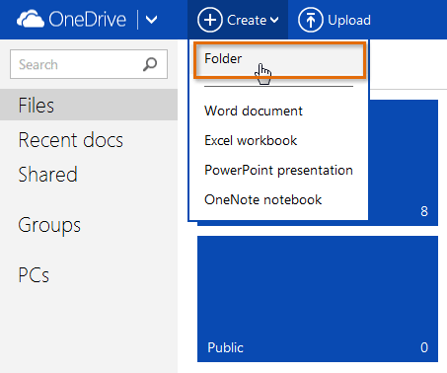
Task: Open the OneDrive app switcher chevron
Action: click(x=151, y=20)
